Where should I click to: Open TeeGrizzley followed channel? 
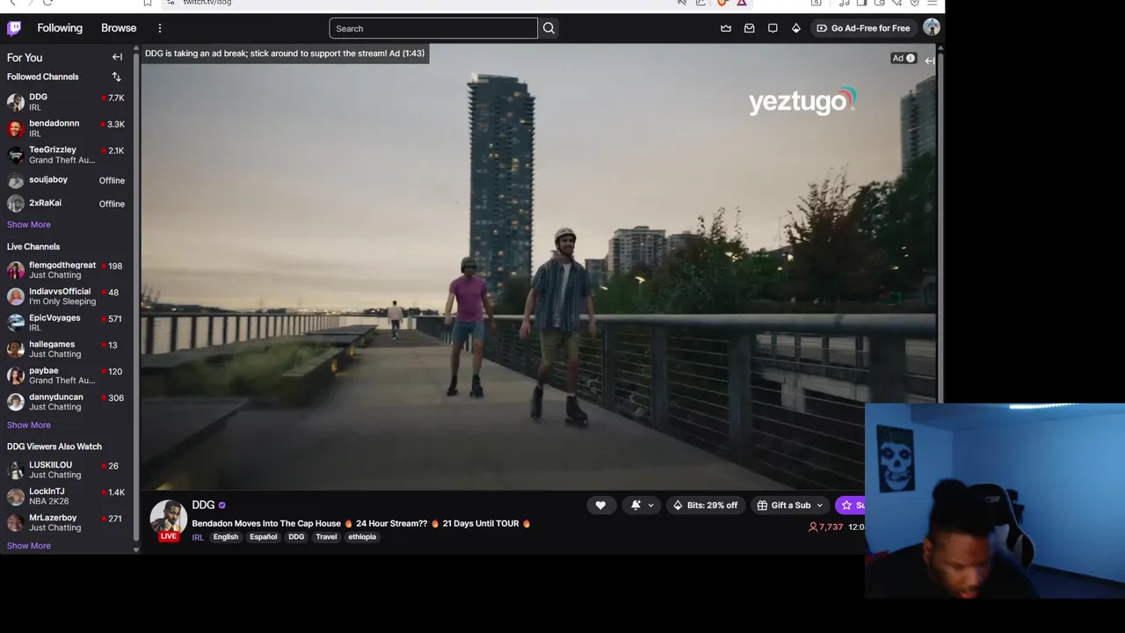(x=66, y=155)
